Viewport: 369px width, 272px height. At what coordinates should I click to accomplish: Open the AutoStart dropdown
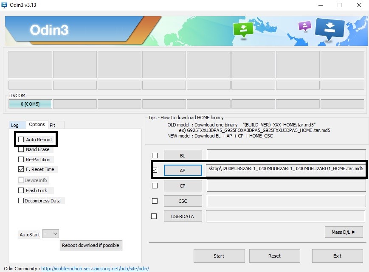pos(51,234)
